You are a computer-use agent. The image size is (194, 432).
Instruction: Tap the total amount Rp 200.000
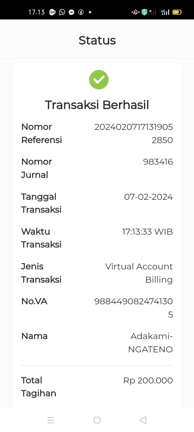click(148, 380)
